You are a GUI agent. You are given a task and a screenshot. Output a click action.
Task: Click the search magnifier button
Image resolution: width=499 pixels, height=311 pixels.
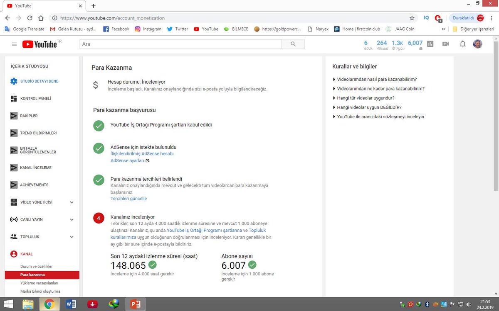point(293,44)
